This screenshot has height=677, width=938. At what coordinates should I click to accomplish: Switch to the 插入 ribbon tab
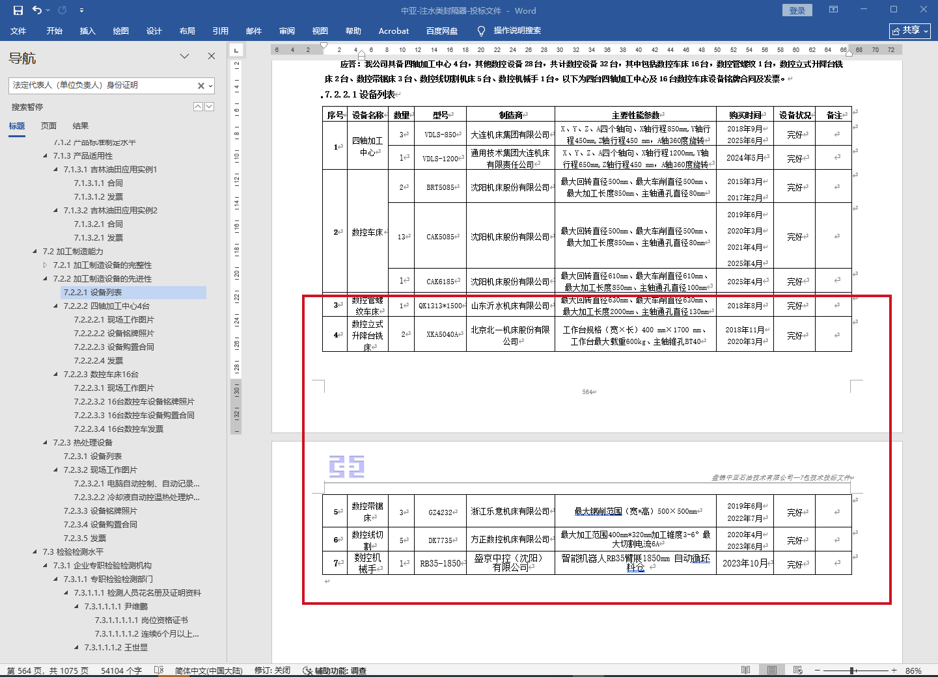pos(87,31)
